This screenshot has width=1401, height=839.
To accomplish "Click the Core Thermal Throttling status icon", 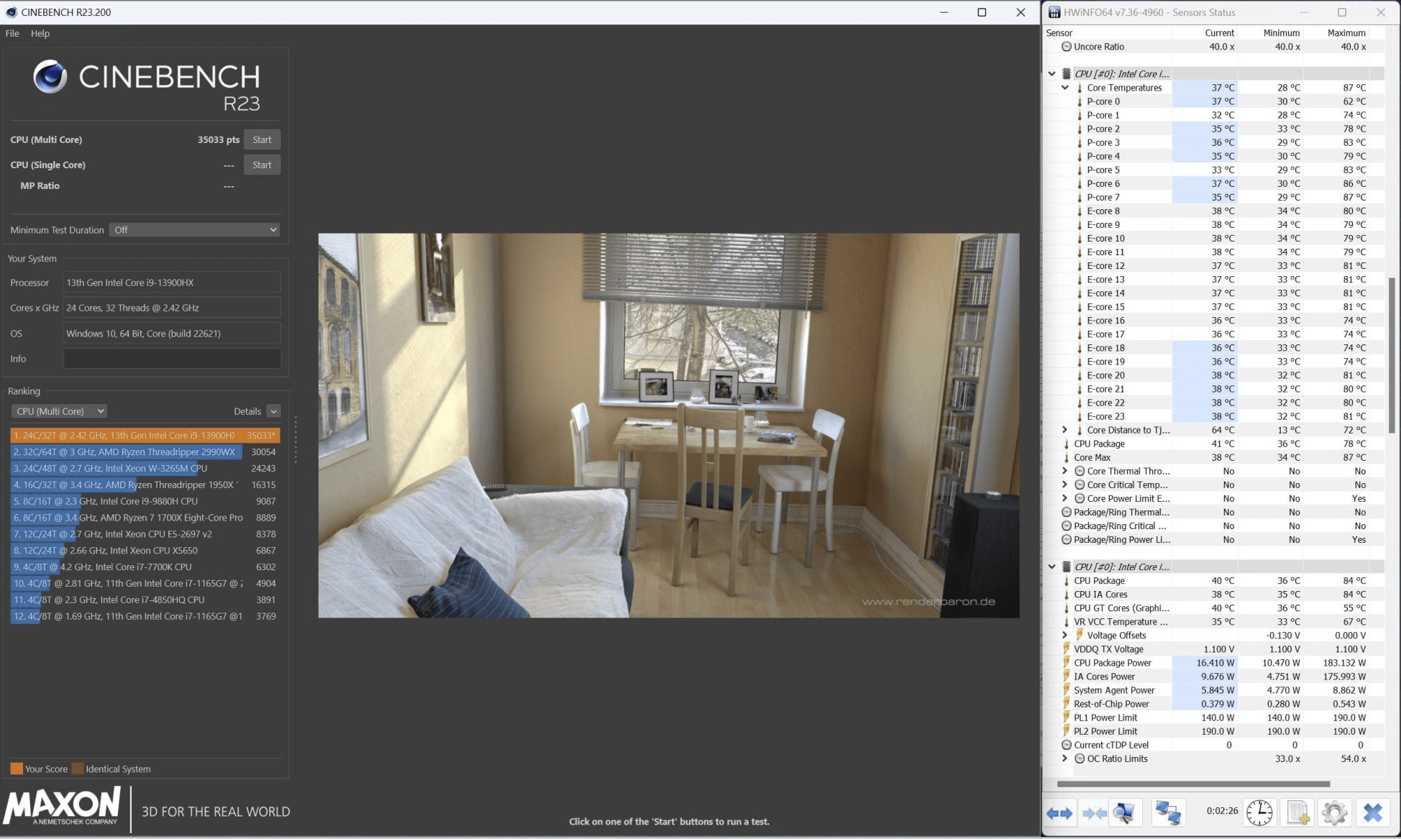I will coord(1080,472).
